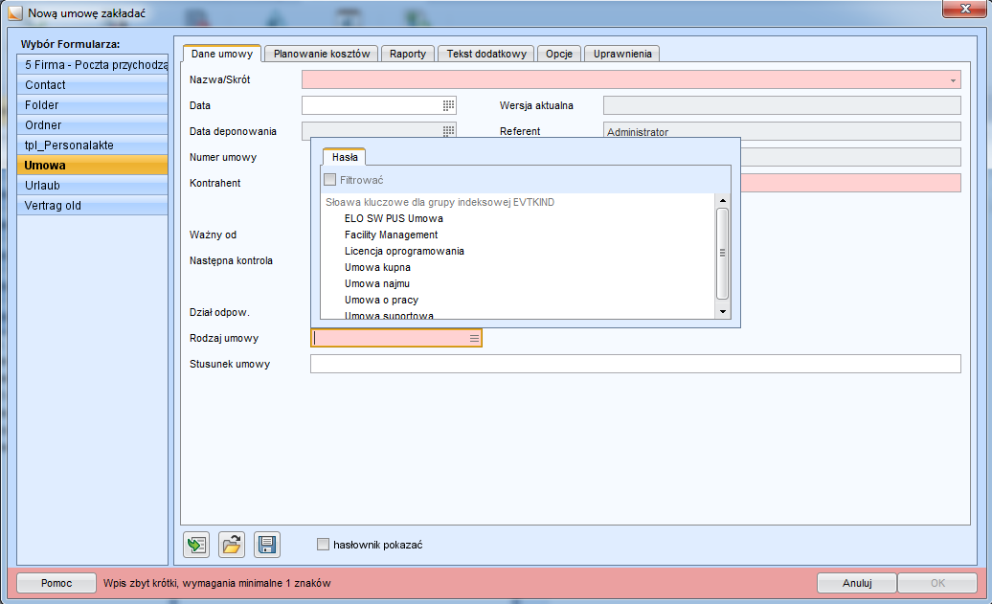Viewport: 992px width, 604px height.
Task: Choose keyword Facility Management
Action: [391, 235]
